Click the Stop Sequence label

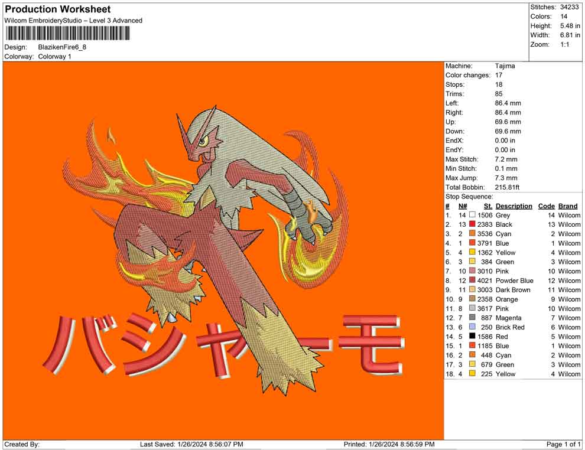469,197
